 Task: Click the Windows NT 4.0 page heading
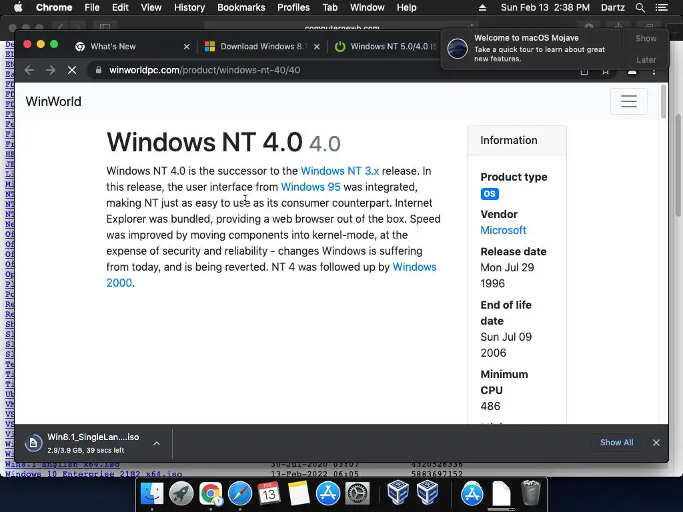223,142
